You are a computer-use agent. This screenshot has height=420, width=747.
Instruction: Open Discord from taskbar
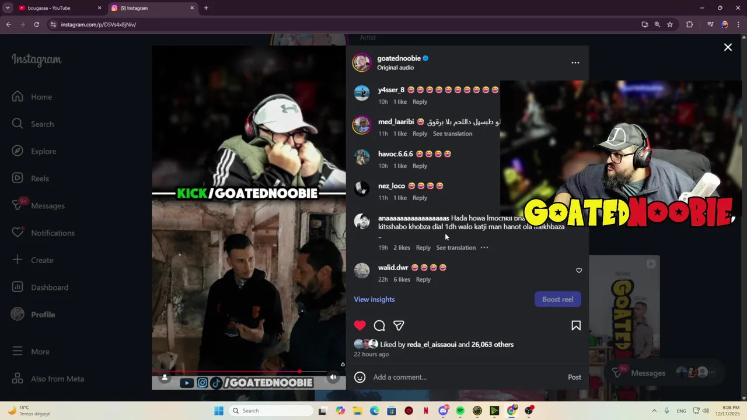(x=443, y=411)
